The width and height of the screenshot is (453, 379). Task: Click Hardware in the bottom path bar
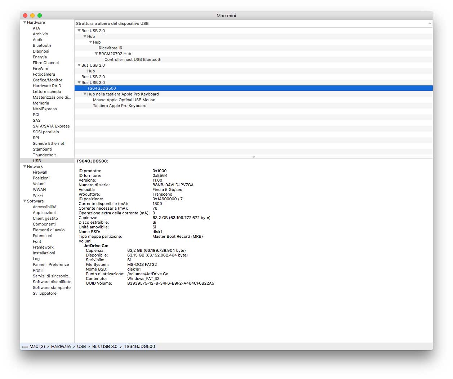point(61,347)
